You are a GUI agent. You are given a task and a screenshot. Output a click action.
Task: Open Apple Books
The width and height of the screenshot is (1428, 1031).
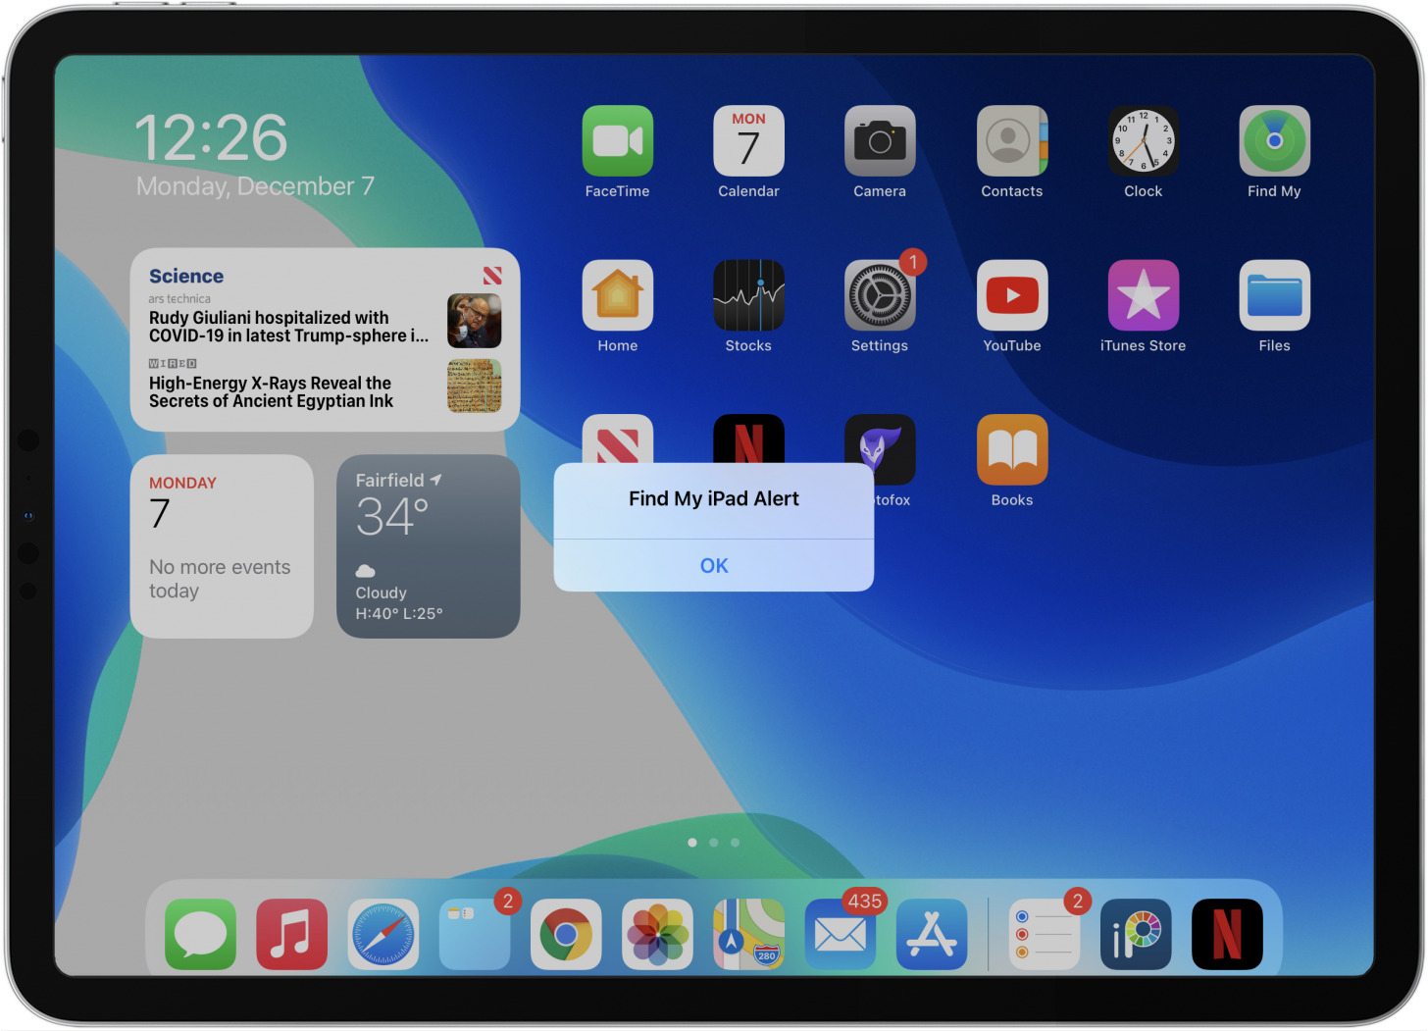tap(1011, 449)
